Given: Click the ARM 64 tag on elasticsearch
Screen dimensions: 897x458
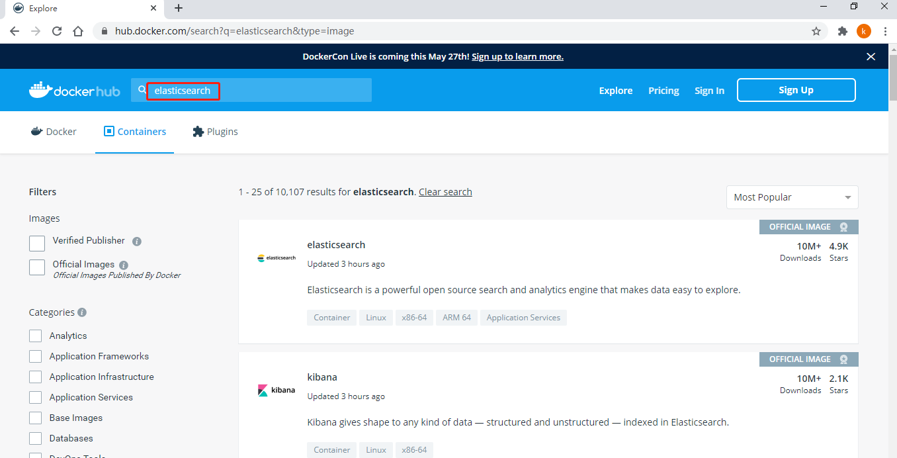Looking at the screenshot, I should click(x=456, y=318).
